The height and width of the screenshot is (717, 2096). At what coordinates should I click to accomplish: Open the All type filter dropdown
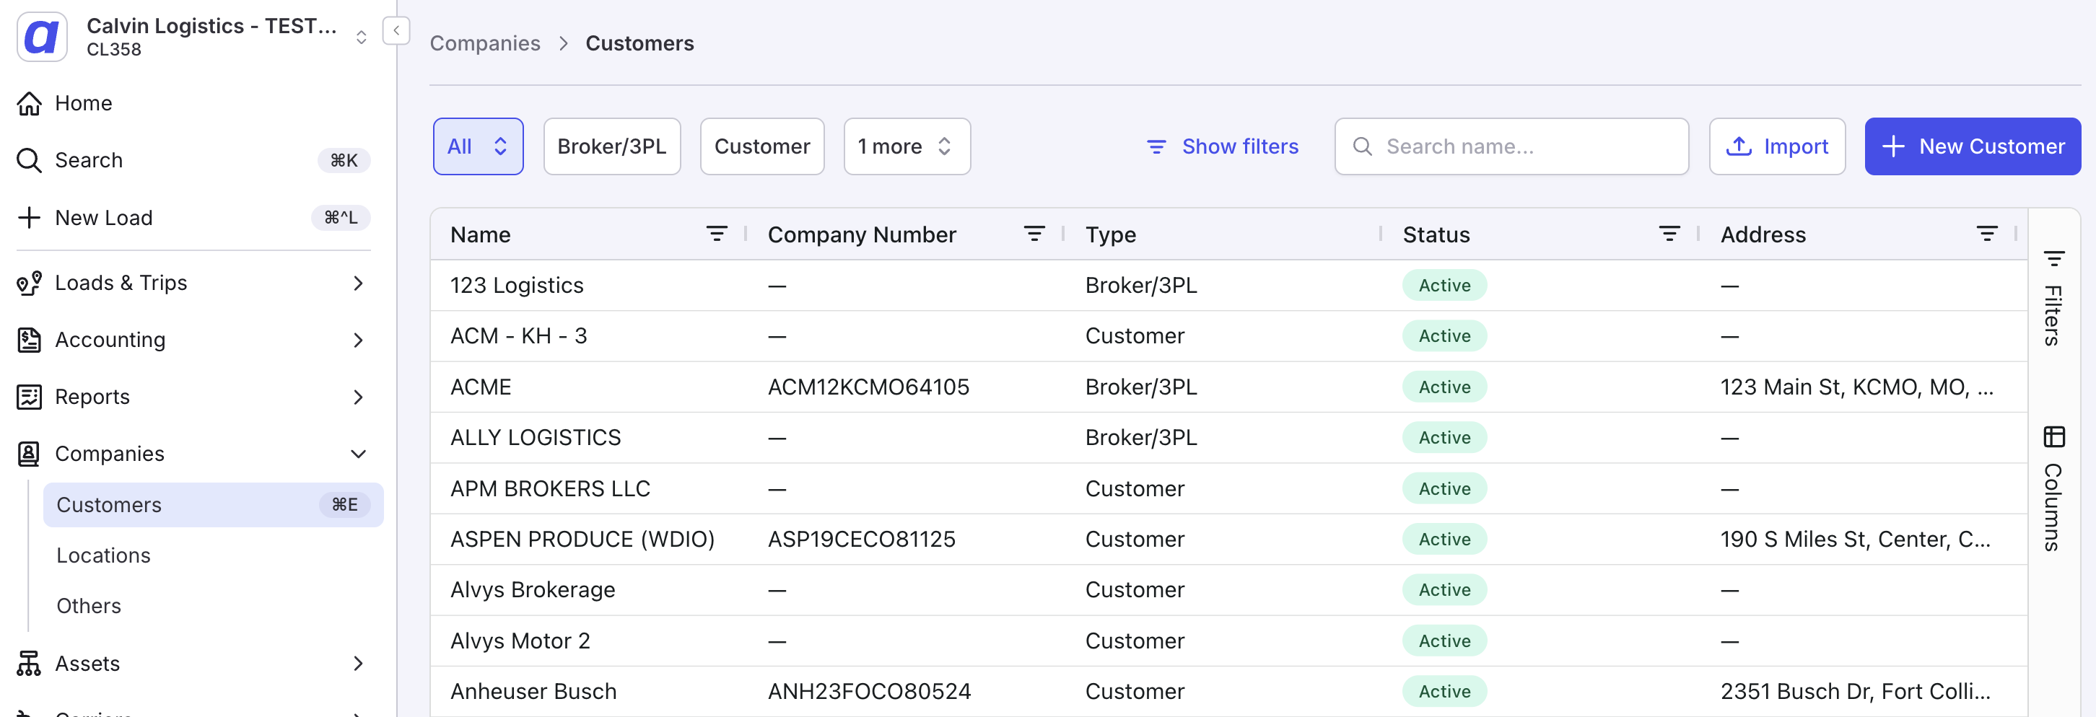click(x=478, y=146)
